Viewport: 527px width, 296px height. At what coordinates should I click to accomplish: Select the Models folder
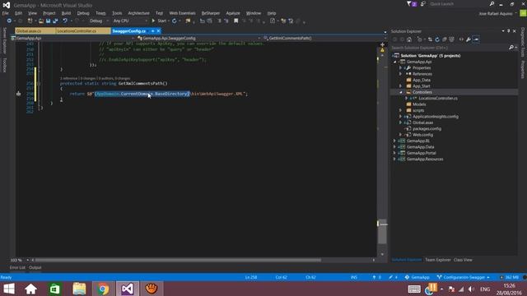[419, 104]
